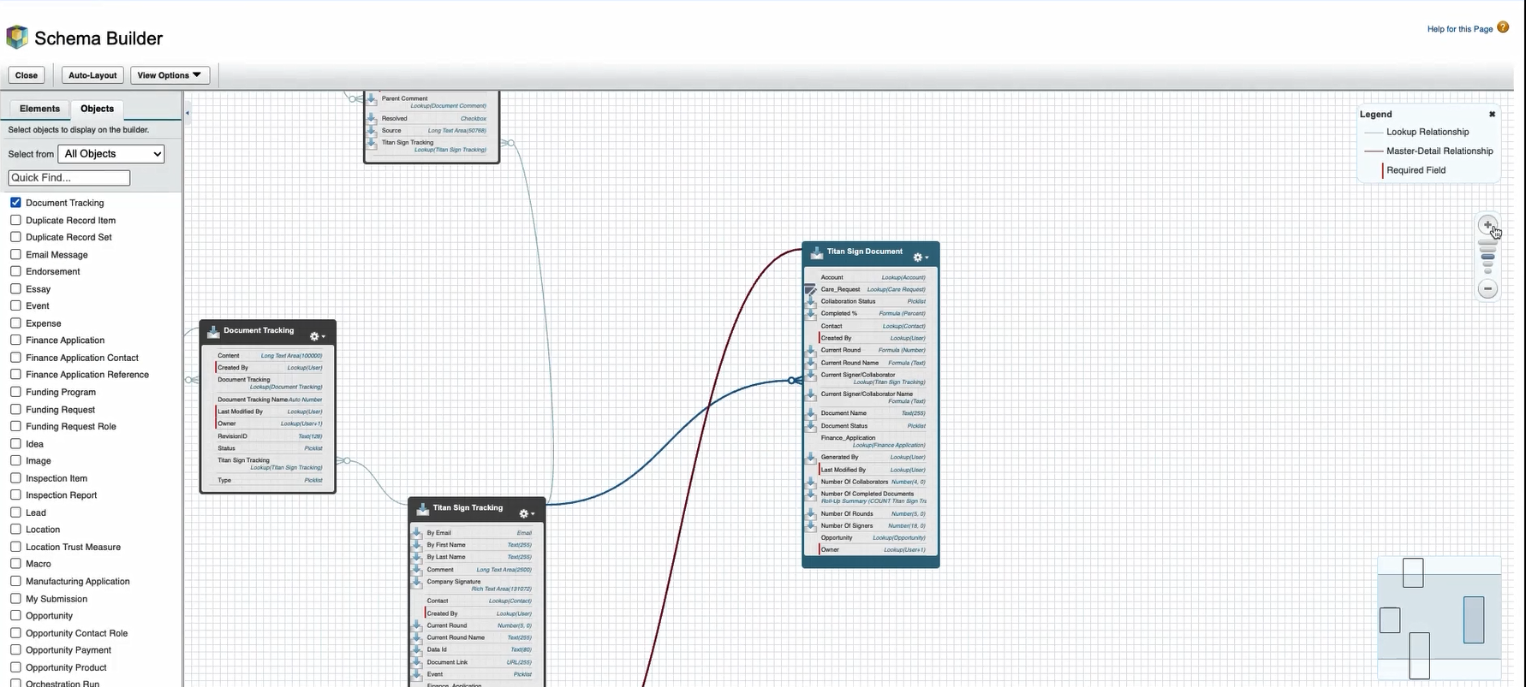The width and height of the screenshot is (1526, 687).
Task: Click the icon beside Number Of Collaborators field
Action: [810, 482]
